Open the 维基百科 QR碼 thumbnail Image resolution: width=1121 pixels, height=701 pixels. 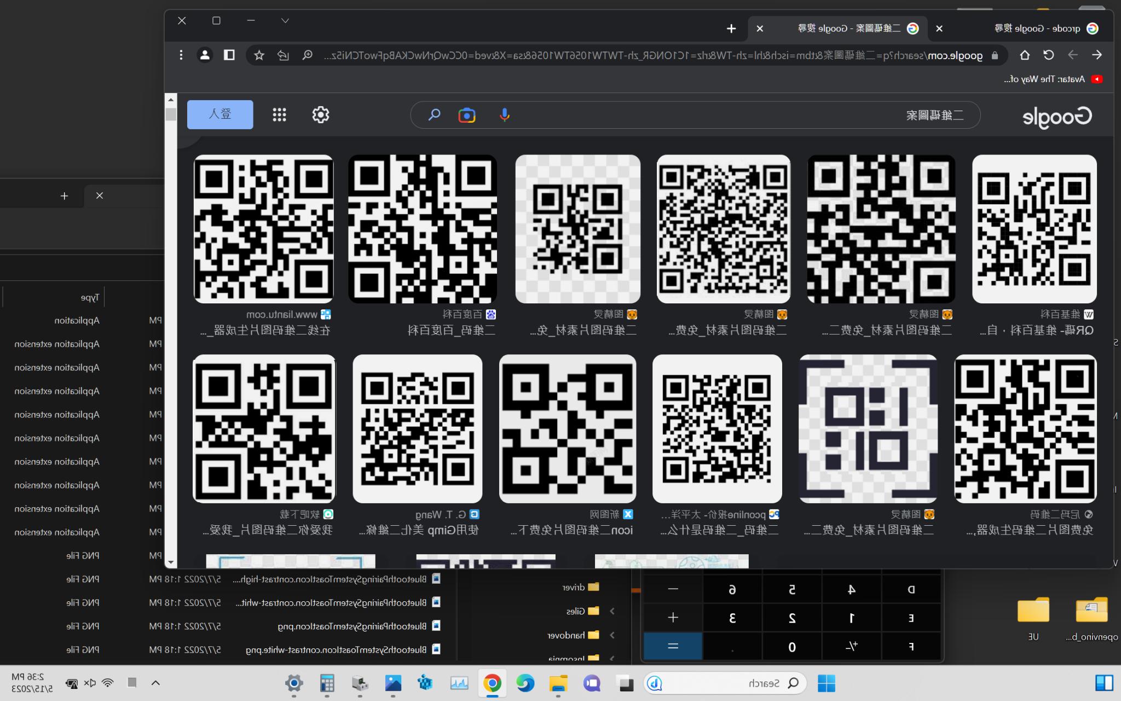[1035, 229]
